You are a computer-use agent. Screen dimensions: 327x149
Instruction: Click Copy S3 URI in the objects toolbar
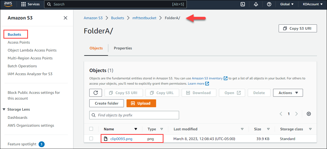pyautogui.click(x=124, y=93)
